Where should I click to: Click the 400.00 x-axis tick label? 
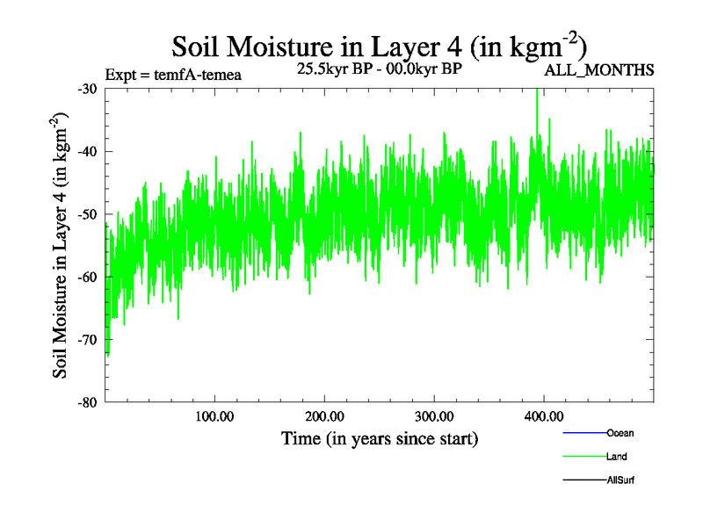[544, 416]
